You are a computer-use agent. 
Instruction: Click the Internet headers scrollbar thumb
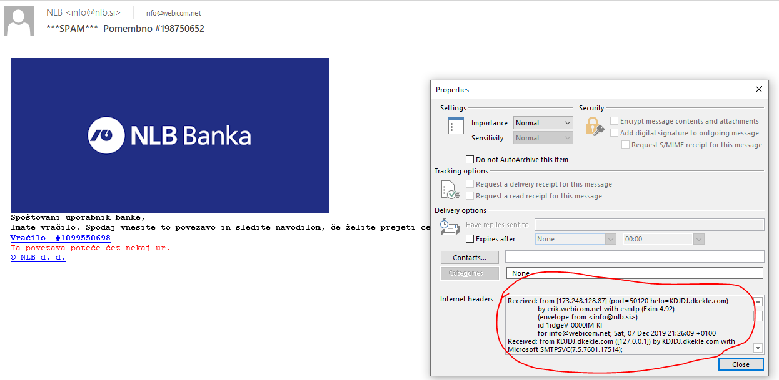pos(758,316)
